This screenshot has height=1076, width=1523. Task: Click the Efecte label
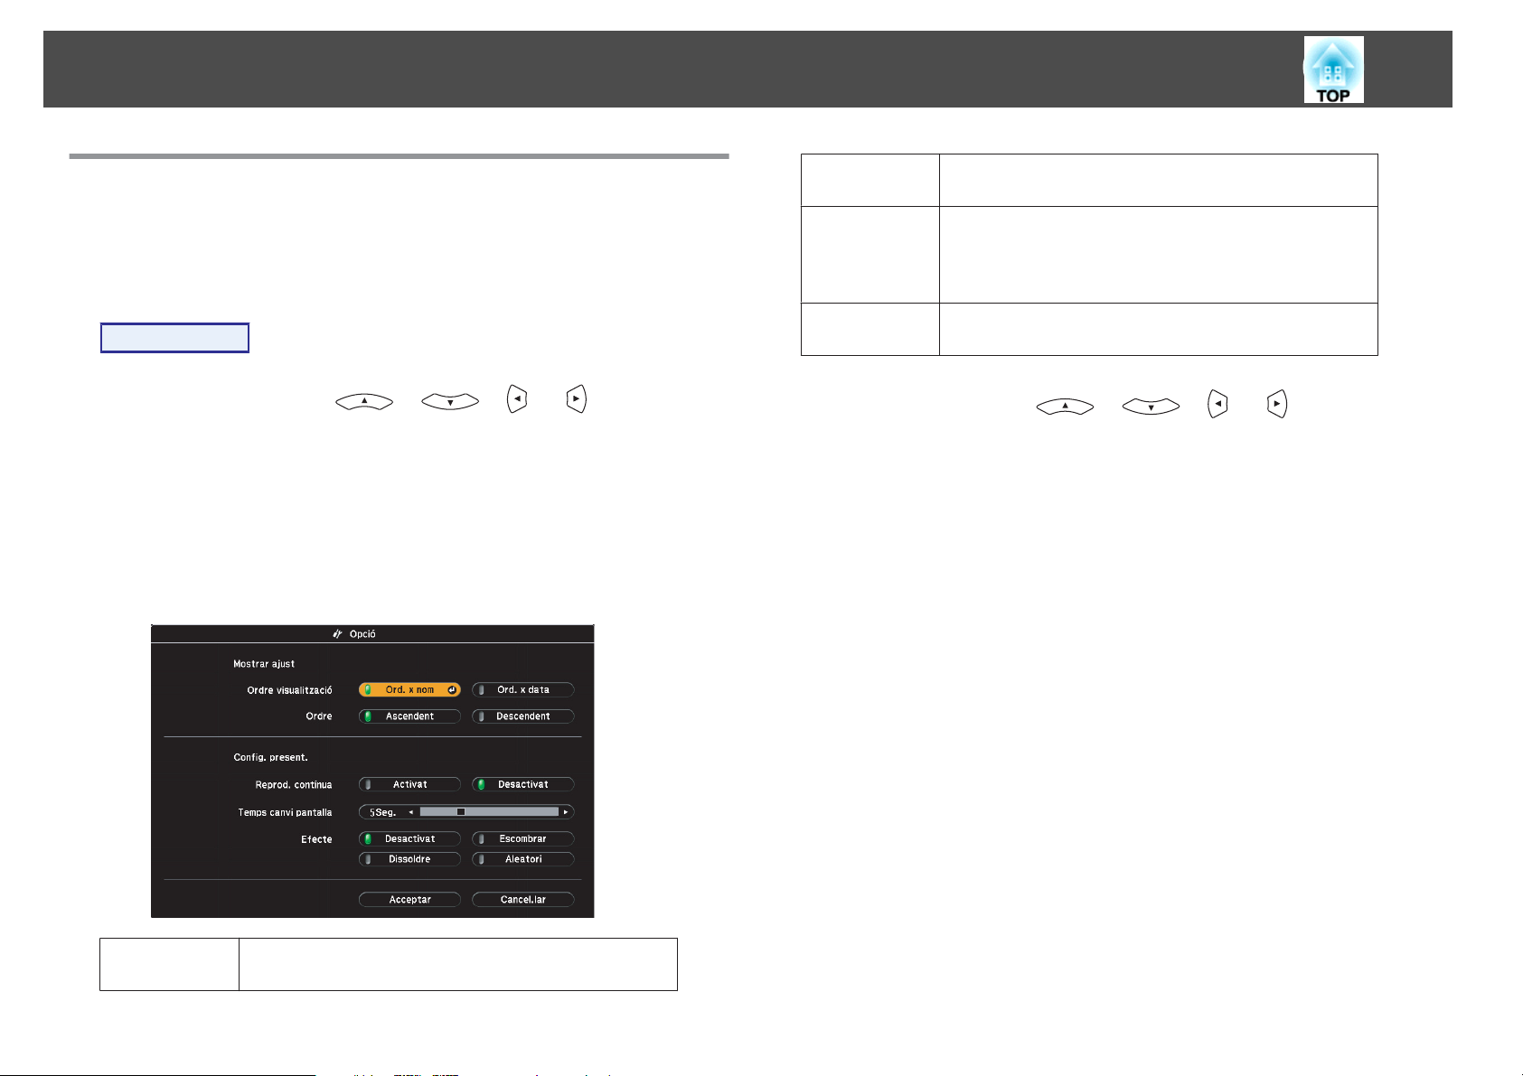[x=316, y=839]
